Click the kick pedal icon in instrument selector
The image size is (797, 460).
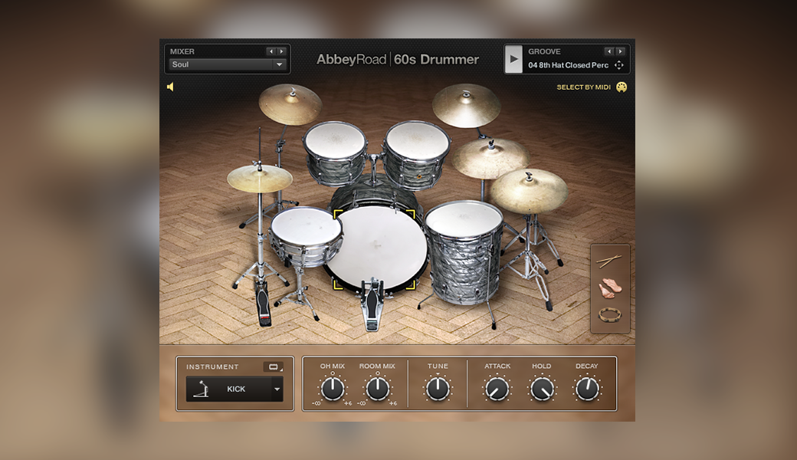202,389
